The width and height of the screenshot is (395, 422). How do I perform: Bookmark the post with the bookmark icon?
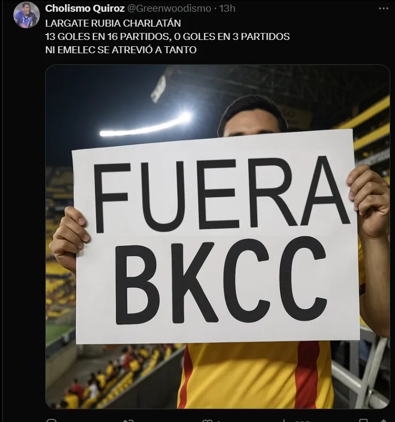click(363, 420)
